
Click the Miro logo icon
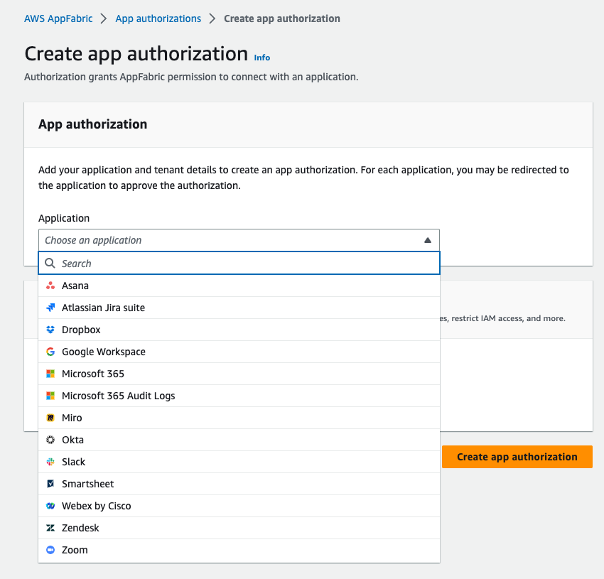[50, 418]
